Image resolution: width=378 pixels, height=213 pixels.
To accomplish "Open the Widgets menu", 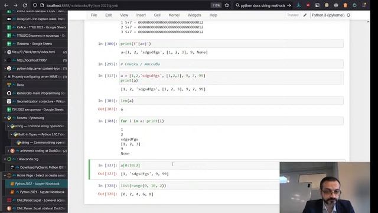I will point(194,15).
